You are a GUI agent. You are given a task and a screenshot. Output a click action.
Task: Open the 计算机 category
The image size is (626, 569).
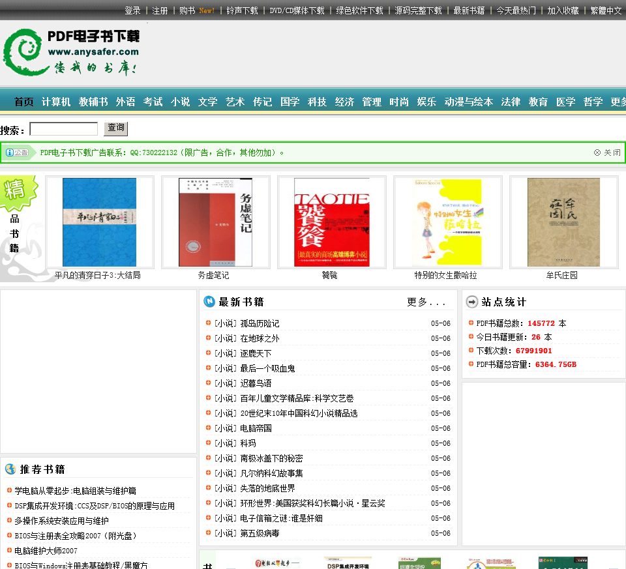pos(56,102)
